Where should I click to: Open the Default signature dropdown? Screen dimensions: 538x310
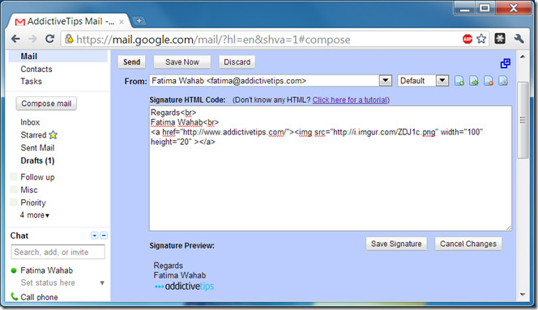tap(442, 81)
